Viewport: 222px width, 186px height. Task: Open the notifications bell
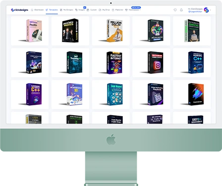[x=181, y=10]
